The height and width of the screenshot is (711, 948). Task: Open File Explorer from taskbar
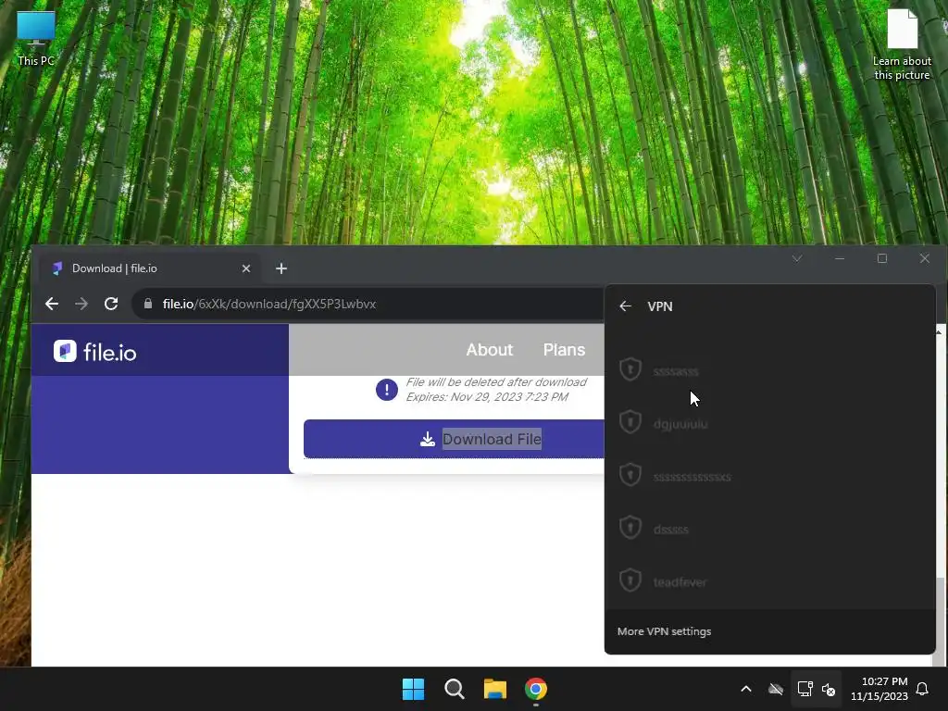495,689
